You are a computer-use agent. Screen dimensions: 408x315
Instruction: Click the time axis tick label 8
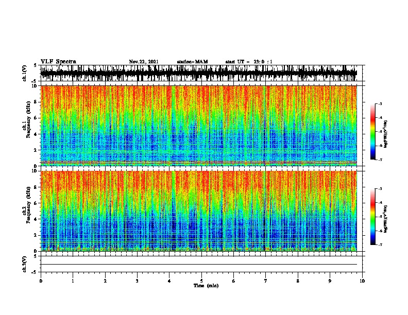pos(298,281)
